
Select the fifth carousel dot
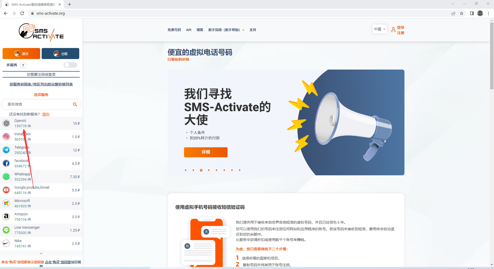point(216,170)
